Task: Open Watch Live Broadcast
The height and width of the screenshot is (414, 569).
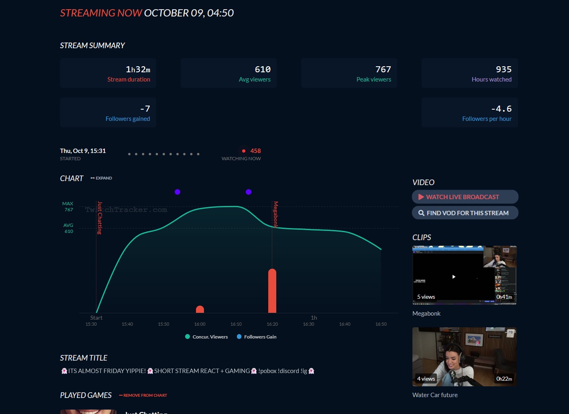Action: point(465,197)
